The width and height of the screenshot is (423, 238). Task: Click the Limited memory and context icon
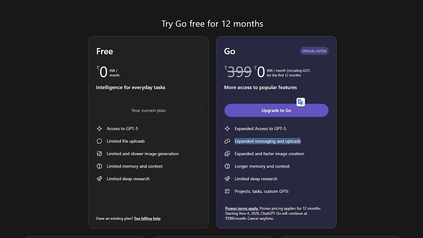(100, 166)
